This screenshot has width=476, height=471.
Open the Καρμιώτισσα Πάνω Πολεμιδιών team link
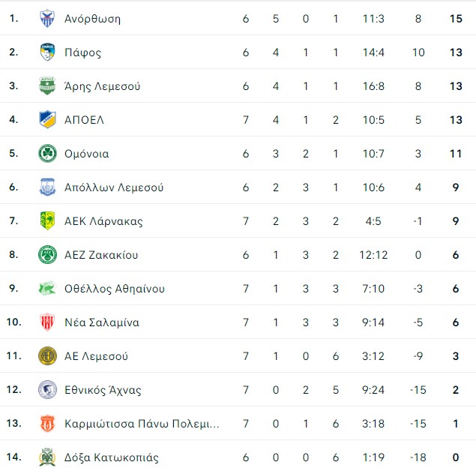(x=142, y=424)
